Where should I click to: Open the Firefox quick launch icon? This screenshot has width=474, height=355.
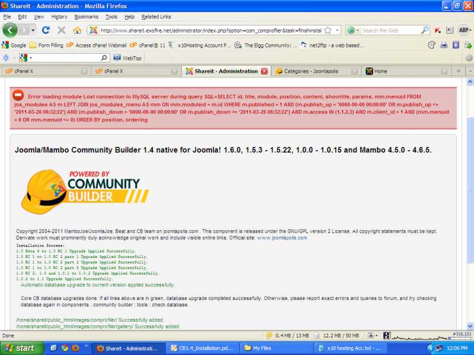click(x=75, y=348)
